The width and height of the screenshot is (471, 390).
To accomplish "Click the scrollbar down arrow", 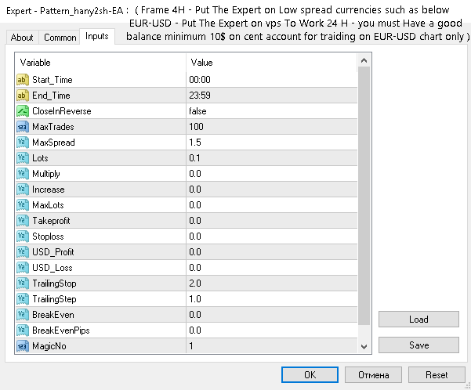I will click(x=363, y=346).
